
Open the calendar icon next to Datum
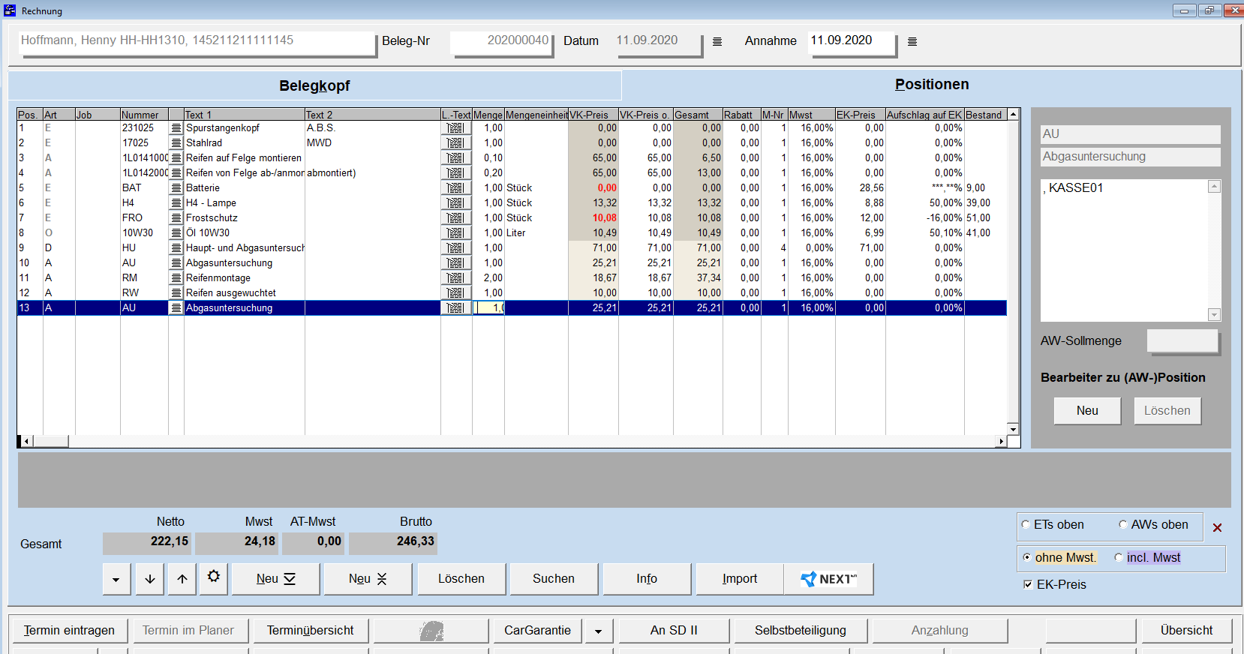tap(717, 42)
